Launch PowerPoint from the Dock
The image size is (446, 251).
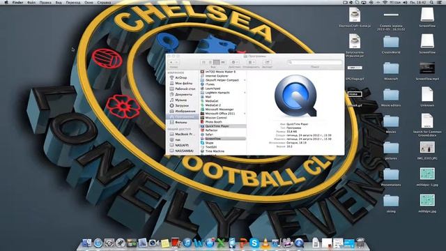coord(243,243)
